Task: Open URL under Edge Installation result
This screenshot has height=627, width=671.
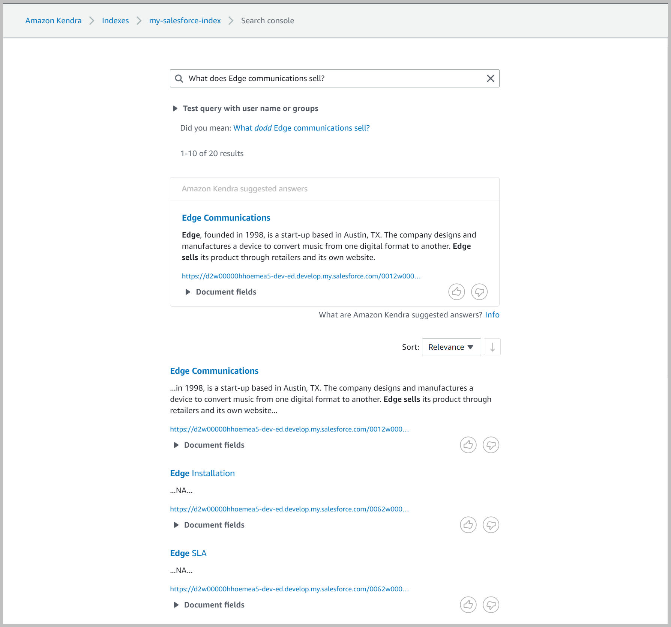Action: click(x=290, y=509)
